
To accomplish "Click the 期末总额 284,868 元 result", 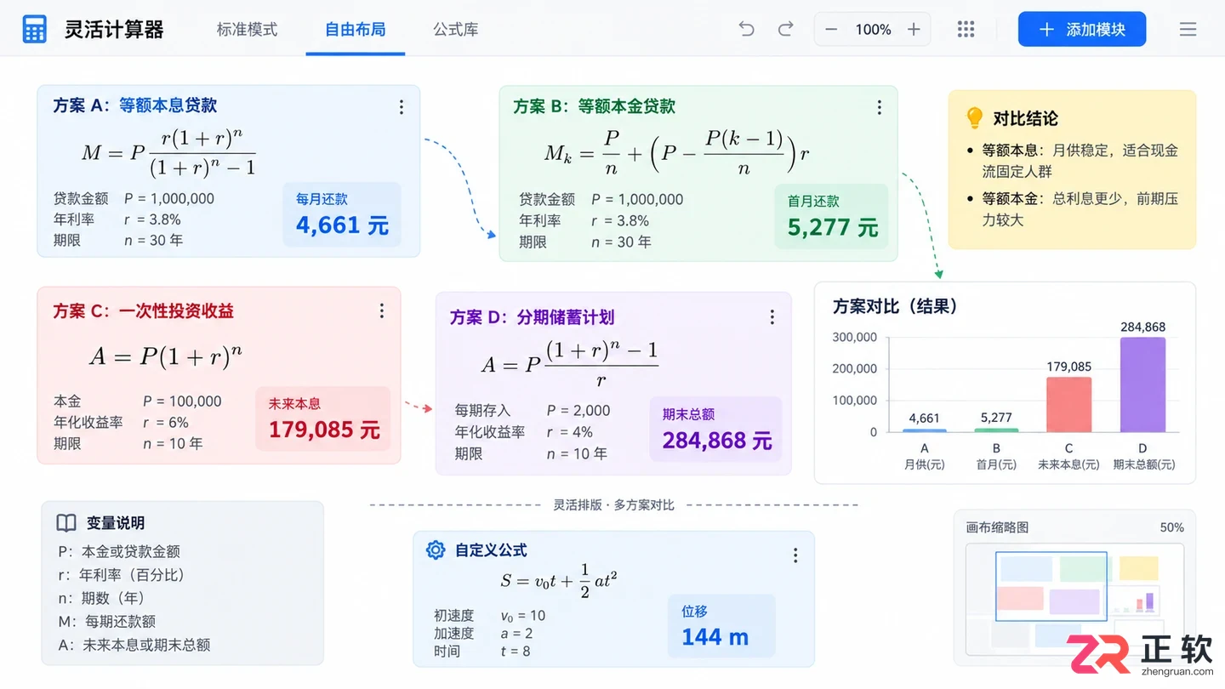I will point(716,429).
